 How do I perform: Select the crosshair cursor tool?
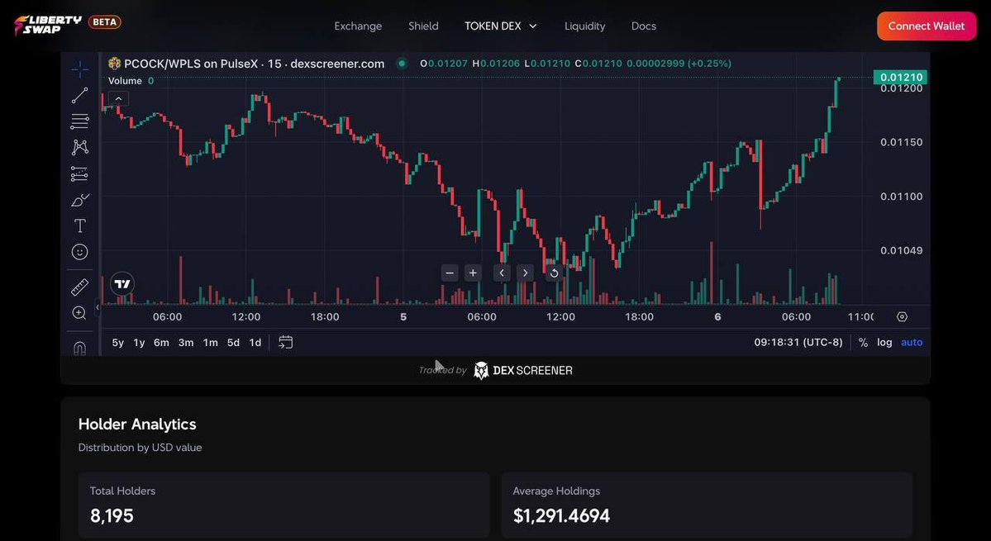click(79, 69)
